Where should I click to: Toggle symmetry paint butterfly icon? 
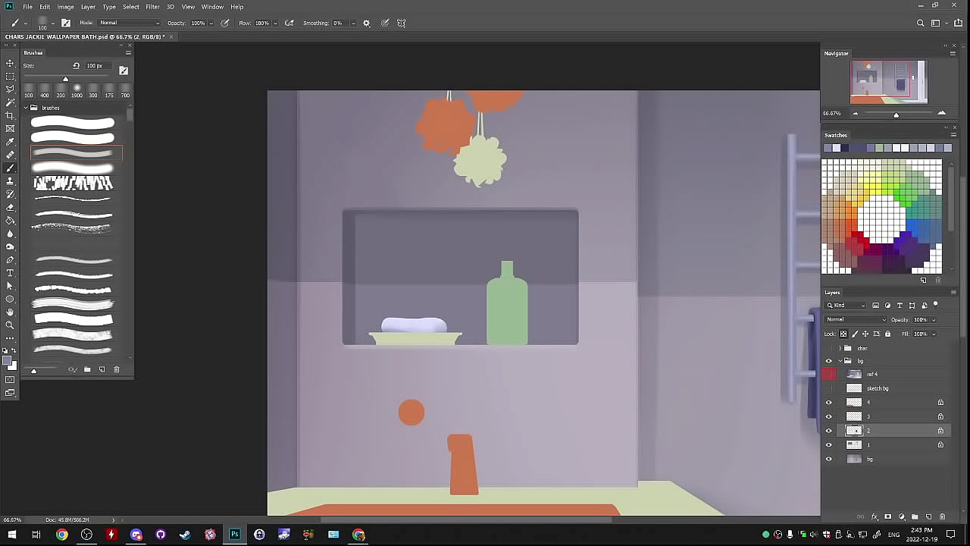point(402,24)
